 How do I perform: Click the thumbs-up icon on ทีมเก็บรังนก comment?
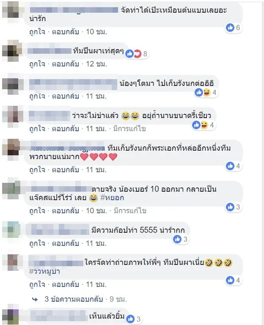tap(230, 166)
